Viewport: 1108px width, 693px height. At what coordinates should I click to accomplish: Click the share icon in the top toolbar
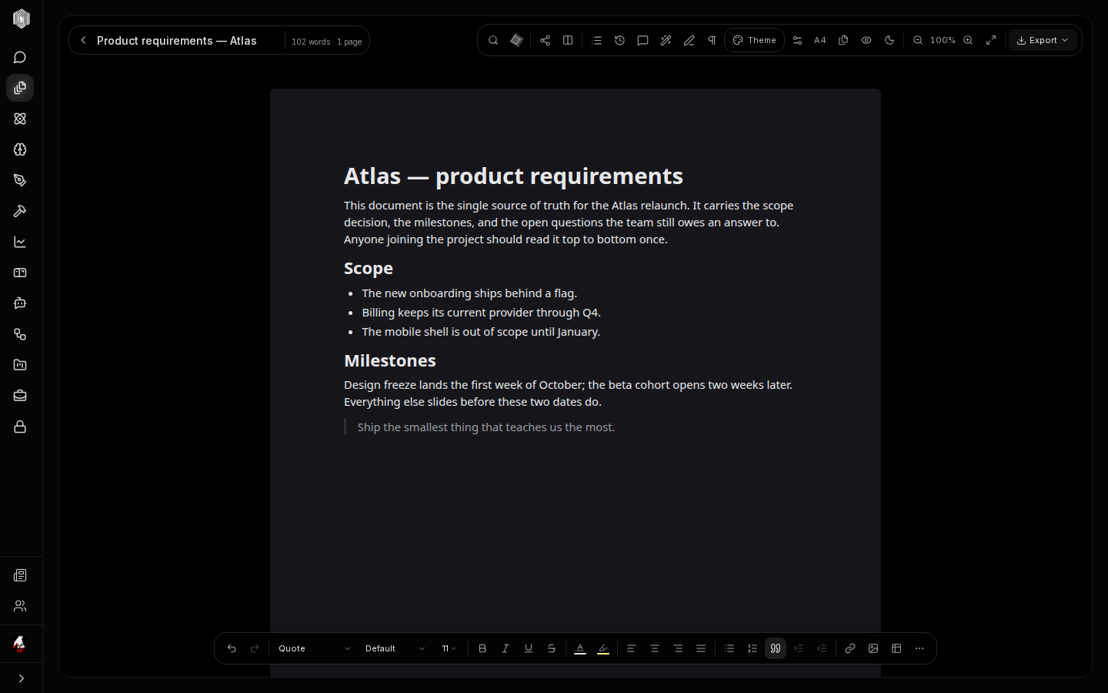pyautogui.click(x=545, y=40)
